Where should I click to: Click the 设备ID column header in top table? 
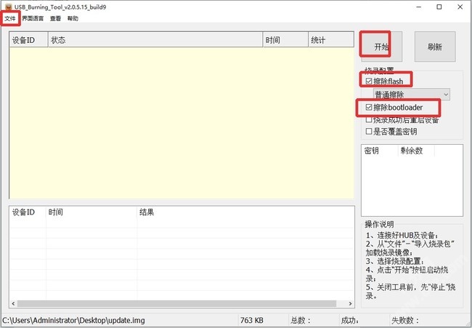[28, 40]
